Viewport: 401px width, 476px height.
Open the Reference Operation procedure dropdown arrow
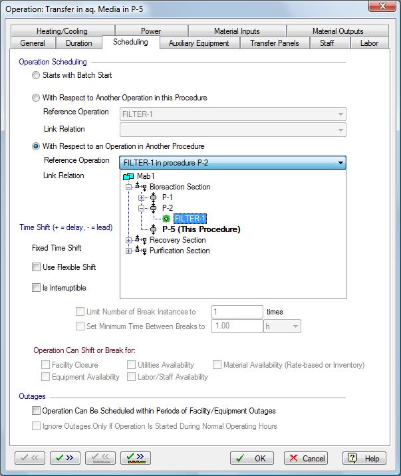340,162
